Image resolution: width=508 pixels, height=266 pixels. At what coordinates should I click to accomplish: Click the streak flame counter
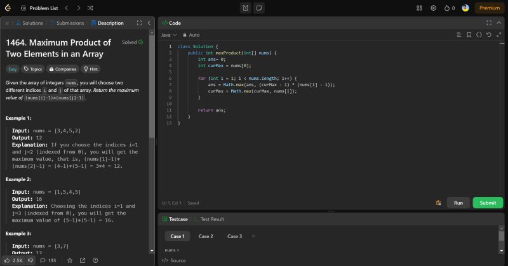[450, 8]
